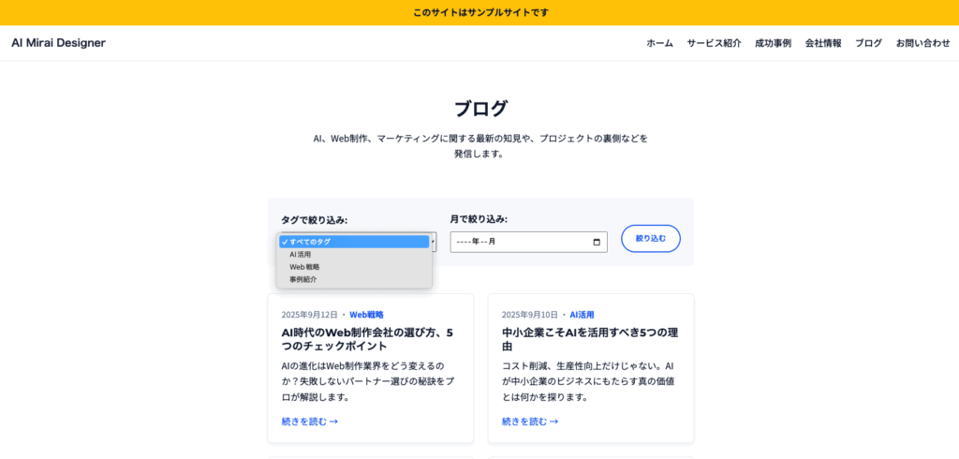Go to the サービス紹介 page in navigation
The width and height of the screenshot is (959, 459).
714,43
